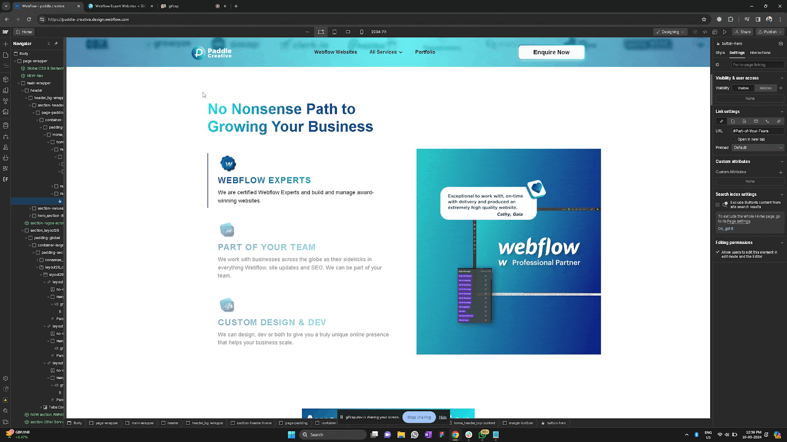The width and height of the screenshot is (787, 442).
Task: Open the Components cube icon
Action: (x=5, y=79)
